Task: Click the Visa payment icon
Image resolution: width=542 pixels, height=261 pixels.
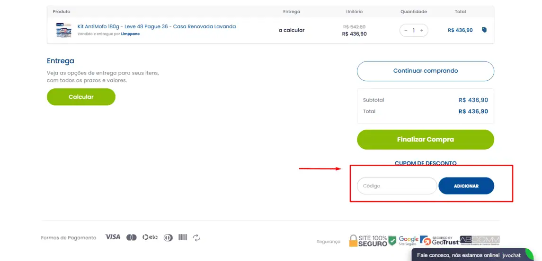Action: 113,237
